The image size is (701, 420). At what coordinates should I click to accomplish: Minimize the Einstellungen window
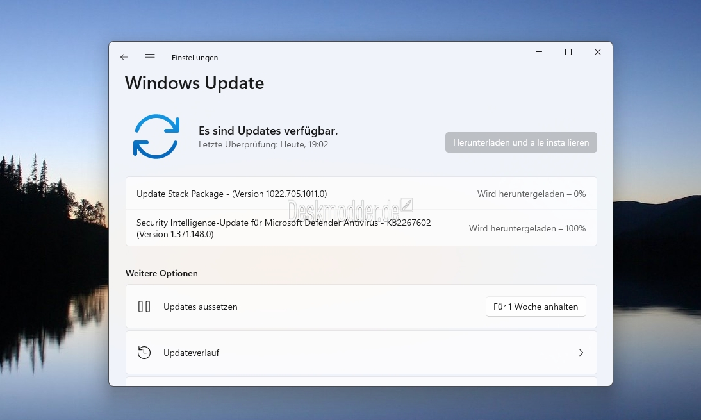pos(539,52)
